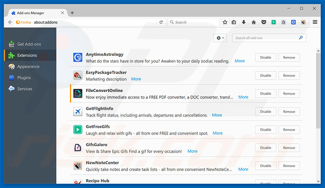Click the FileConvertOnline extension icon

coord(78,94)
